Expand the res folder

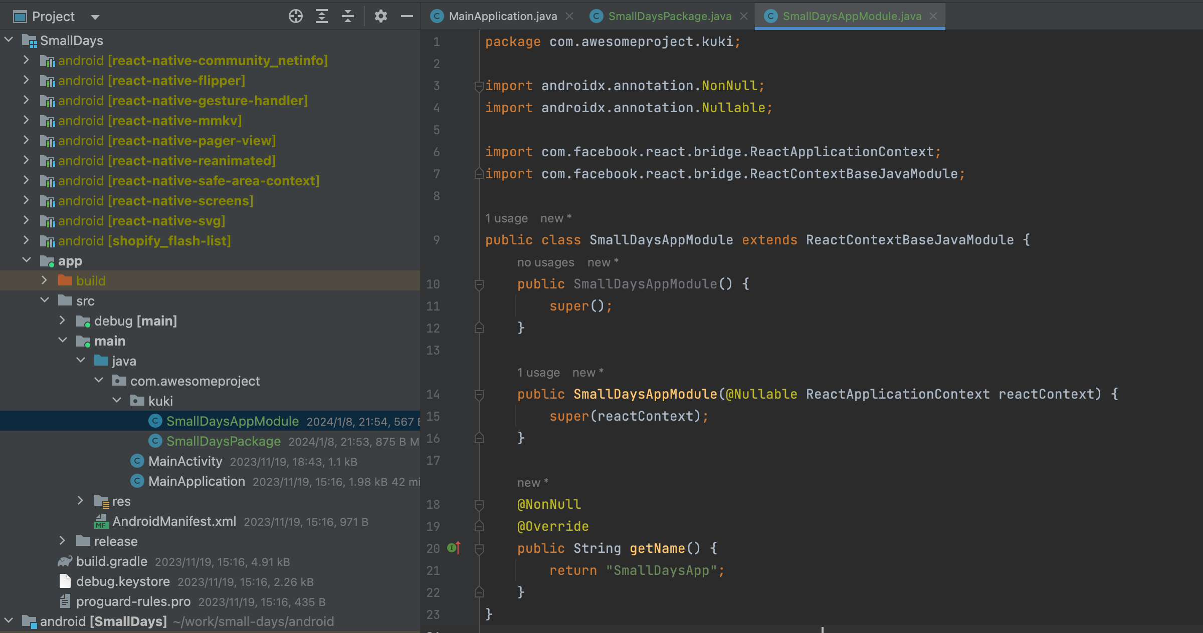[81, 501]
